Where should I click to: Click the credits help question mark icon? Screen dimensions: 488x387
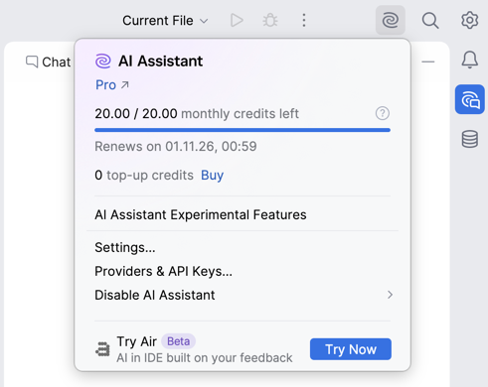point(383,113)
